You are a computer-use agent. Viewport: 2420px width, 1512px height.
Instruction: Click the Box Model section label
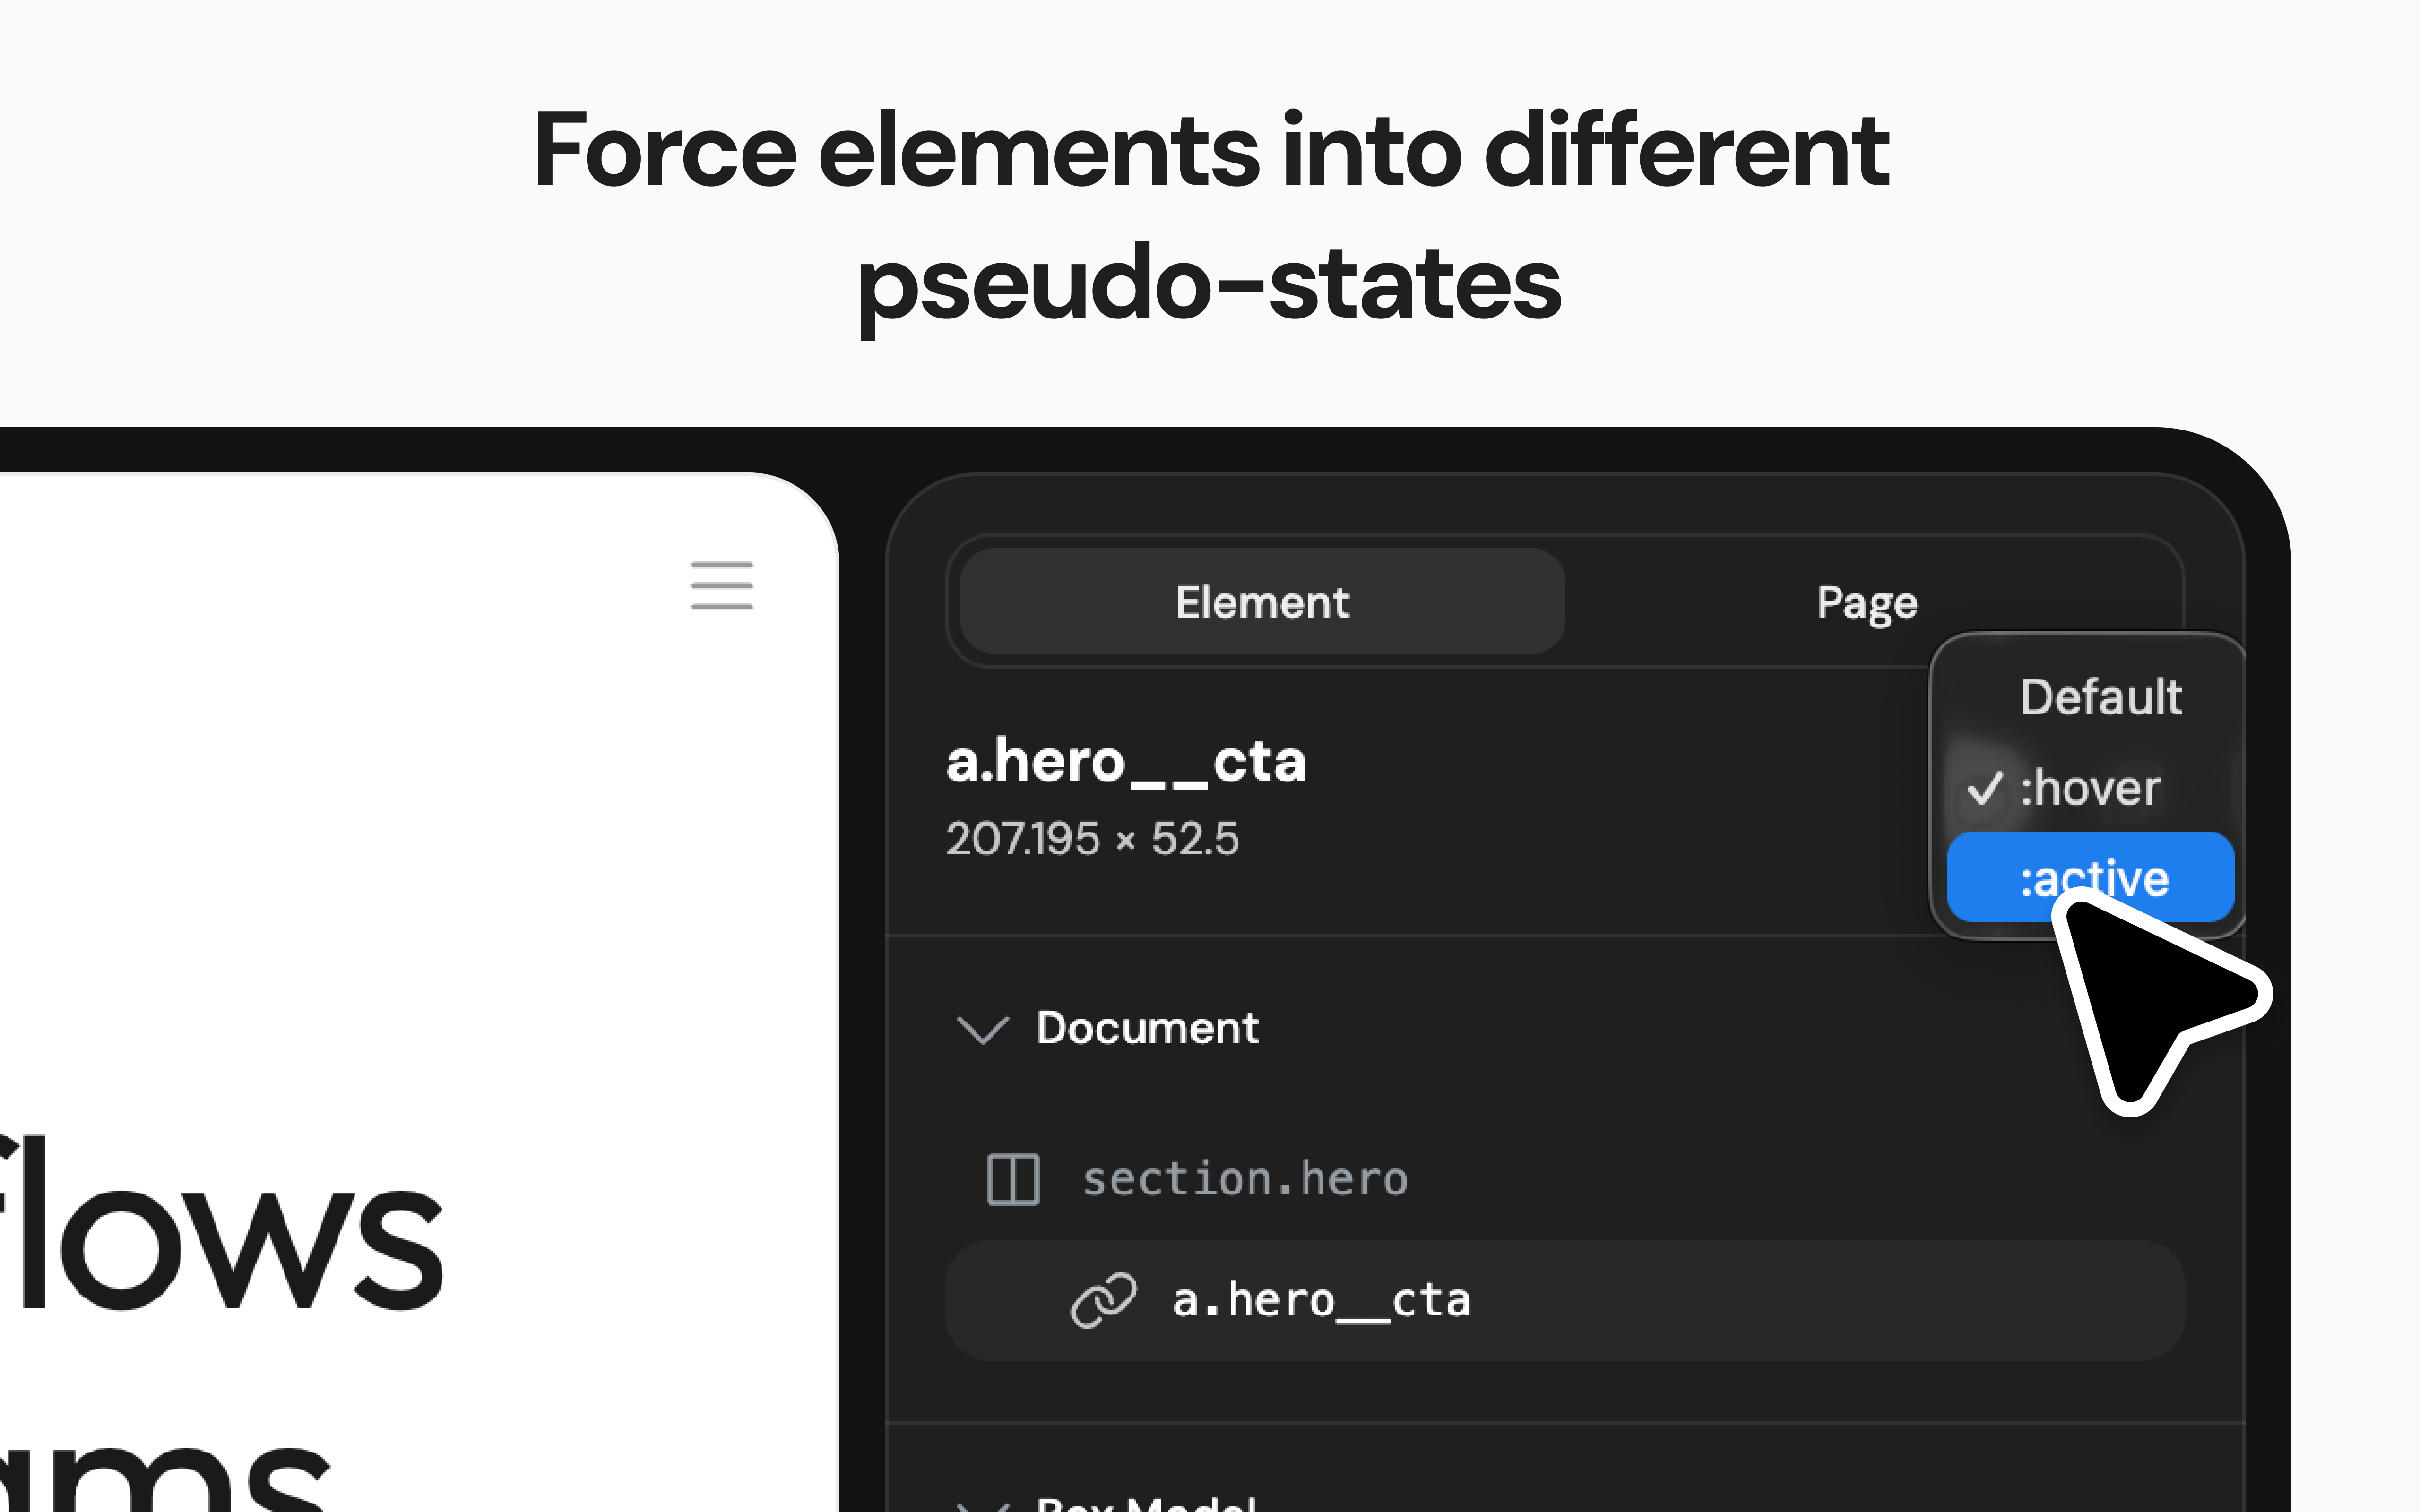(x=1147, y=1503)
